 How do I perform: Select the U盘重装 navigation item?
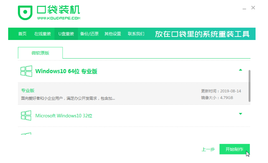(x=66, y=34)
